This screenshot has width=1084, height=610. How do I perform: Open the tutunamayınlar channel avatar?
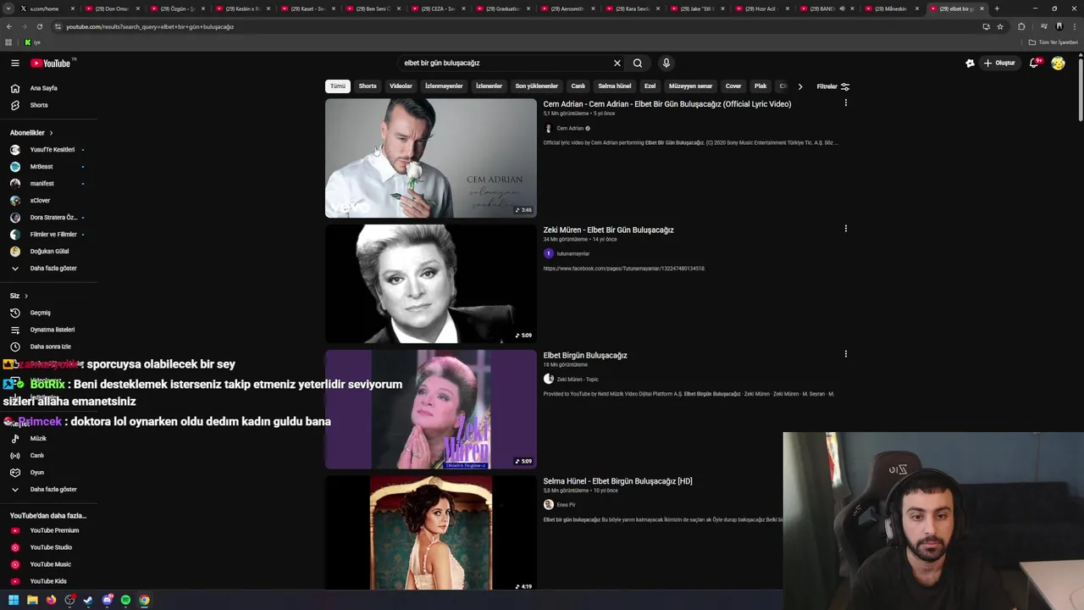tap(549, 253)
